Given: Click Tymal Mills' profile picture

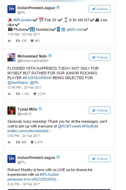Looking at the screenshot, I should tap(11, 111).
